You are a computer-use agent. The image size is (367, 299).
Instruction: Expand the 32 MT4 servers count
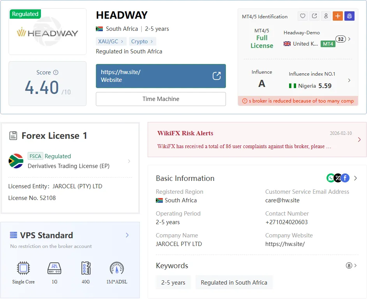[x=341, y=39]
